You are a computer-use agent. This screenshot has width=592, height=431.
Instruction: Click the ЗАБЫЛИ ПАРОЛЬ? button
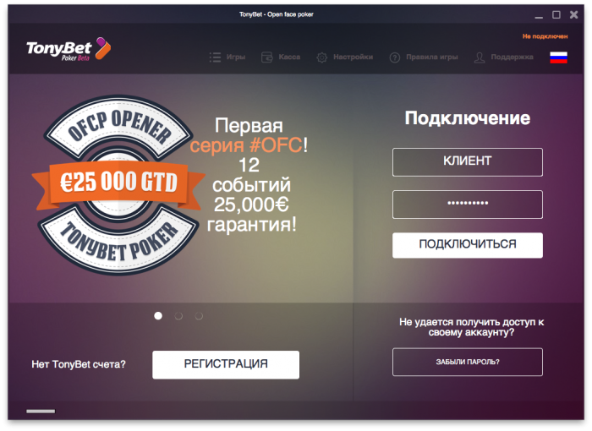(x=468, y=362)
